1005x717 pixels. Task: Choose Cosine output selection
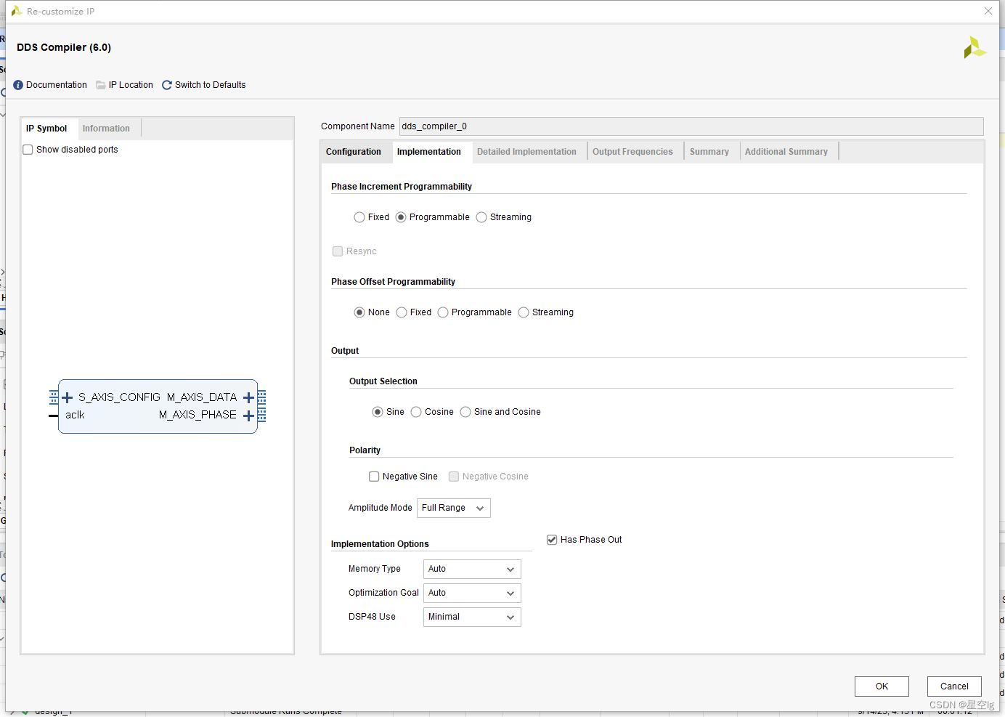[x=416, y=412]
